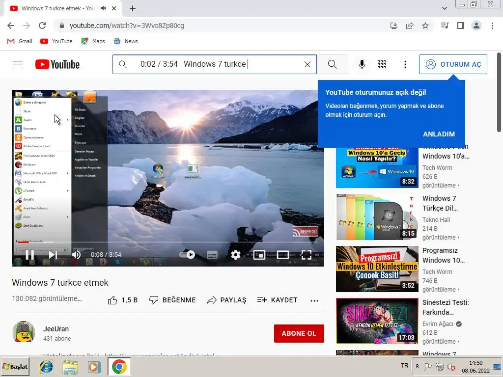Image resolution: width=503 pixels, height=377 pixels.
Task: Open the News bookmark
Action: [126, 41]
